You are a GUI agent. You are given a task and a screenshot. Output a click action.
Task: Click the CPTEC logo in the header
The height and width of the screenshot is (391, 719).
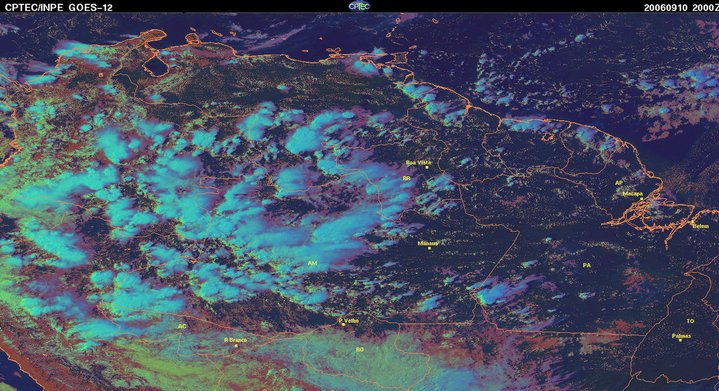pos(359,6)
